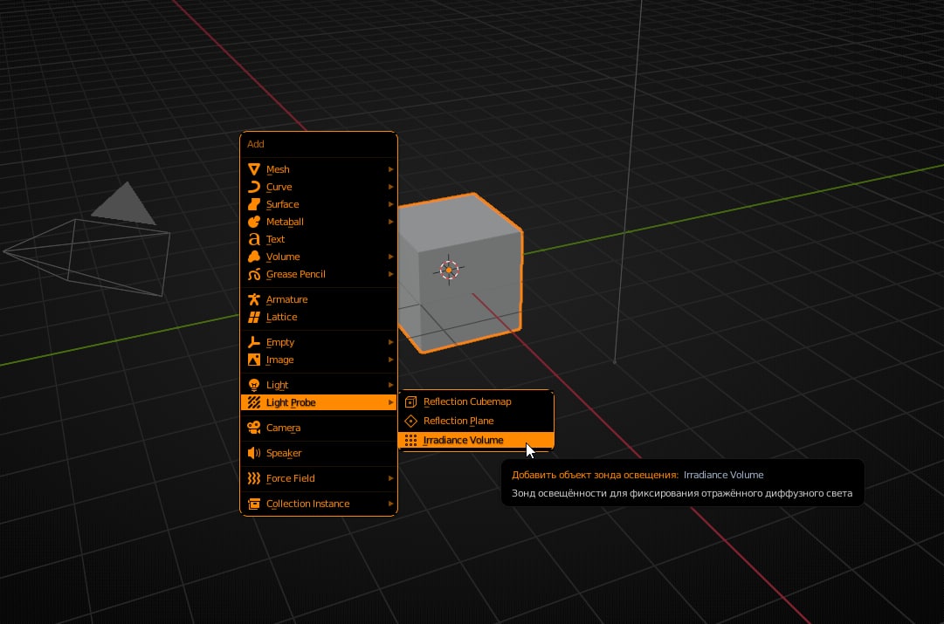Expand the Curve submenu arrow
944x624 pixels.
390,187
